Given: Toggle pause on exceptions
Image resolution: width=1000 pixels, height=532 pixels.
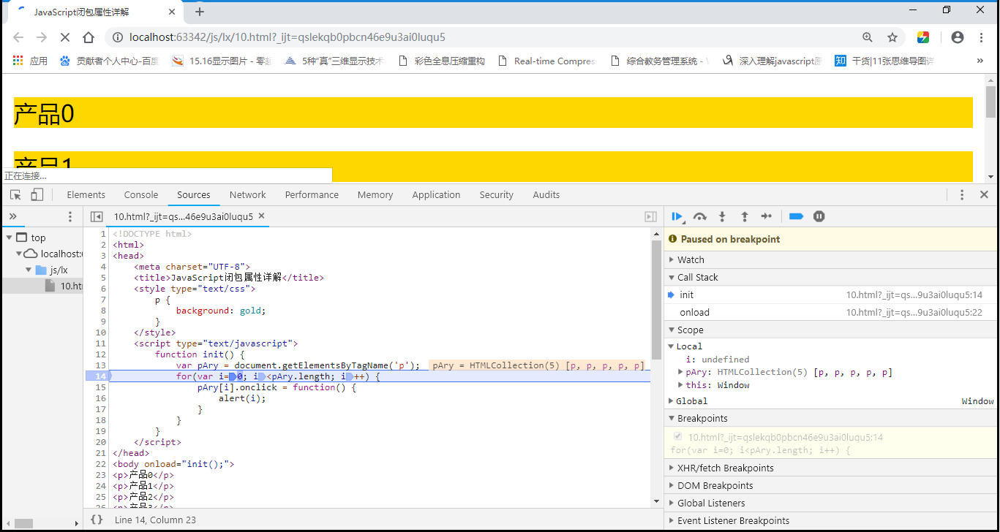Looking at the screenshot, I should point(819,216).
